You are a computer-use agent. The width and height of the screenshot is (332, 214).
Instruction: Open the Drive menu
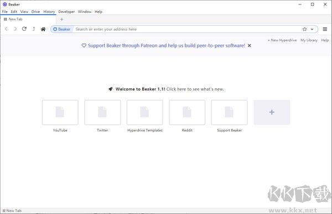(x=35, y=12)
